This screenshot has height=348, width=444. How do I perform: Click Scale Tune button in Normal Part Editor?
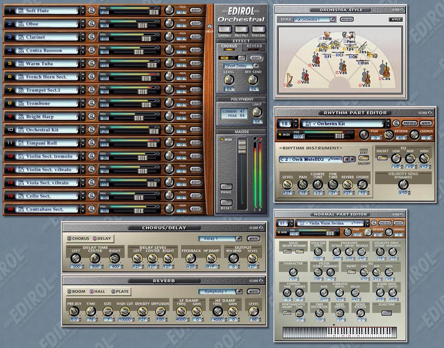click(386, 313)
